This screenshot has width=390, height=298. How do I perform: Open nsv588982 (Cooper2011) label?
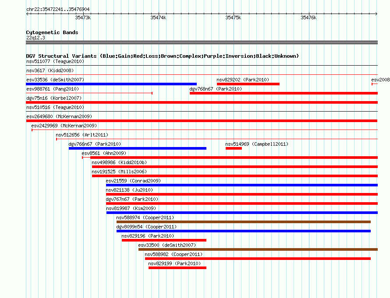[x=174, y=254]
